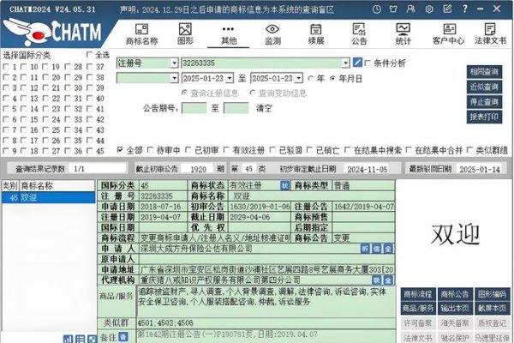The width and height of the screenshot is (514, 343).
Task: Open the 图形 image search module
Action: [x=185, y=34]
